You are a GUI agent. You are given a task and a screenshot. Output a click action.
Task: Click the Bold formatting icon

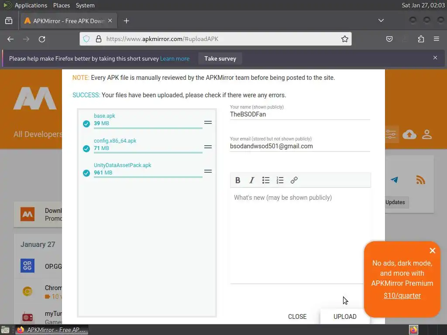point(238,180)
